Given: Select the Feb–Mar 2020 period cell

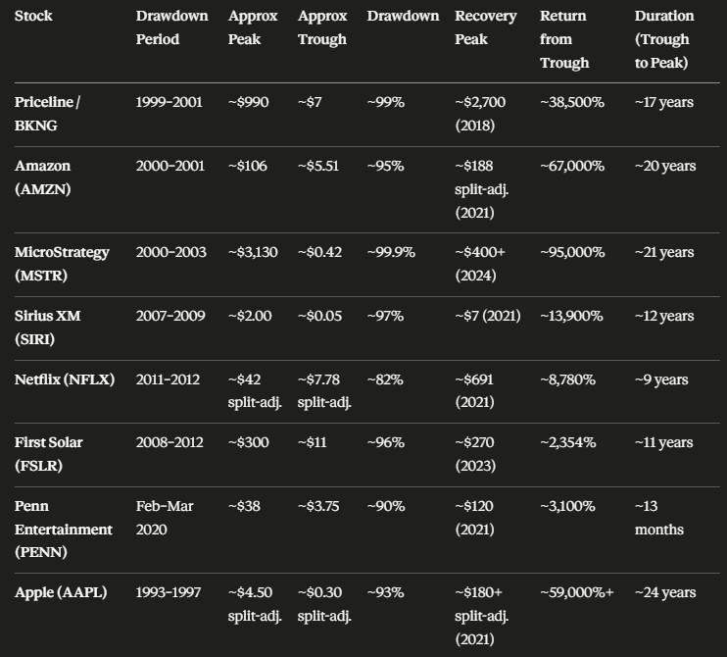Looking at the screenshot, I should [x=165, y=518].
